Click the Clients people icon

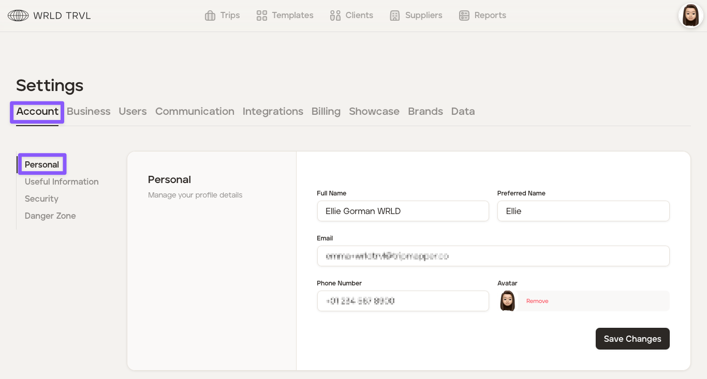(335, 16)
